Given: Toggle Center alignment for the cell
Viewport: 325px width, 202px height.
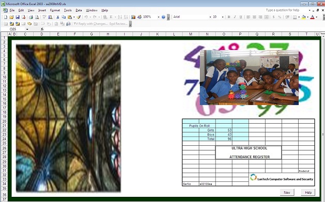Looking at the screenshot, I should 254,17.
